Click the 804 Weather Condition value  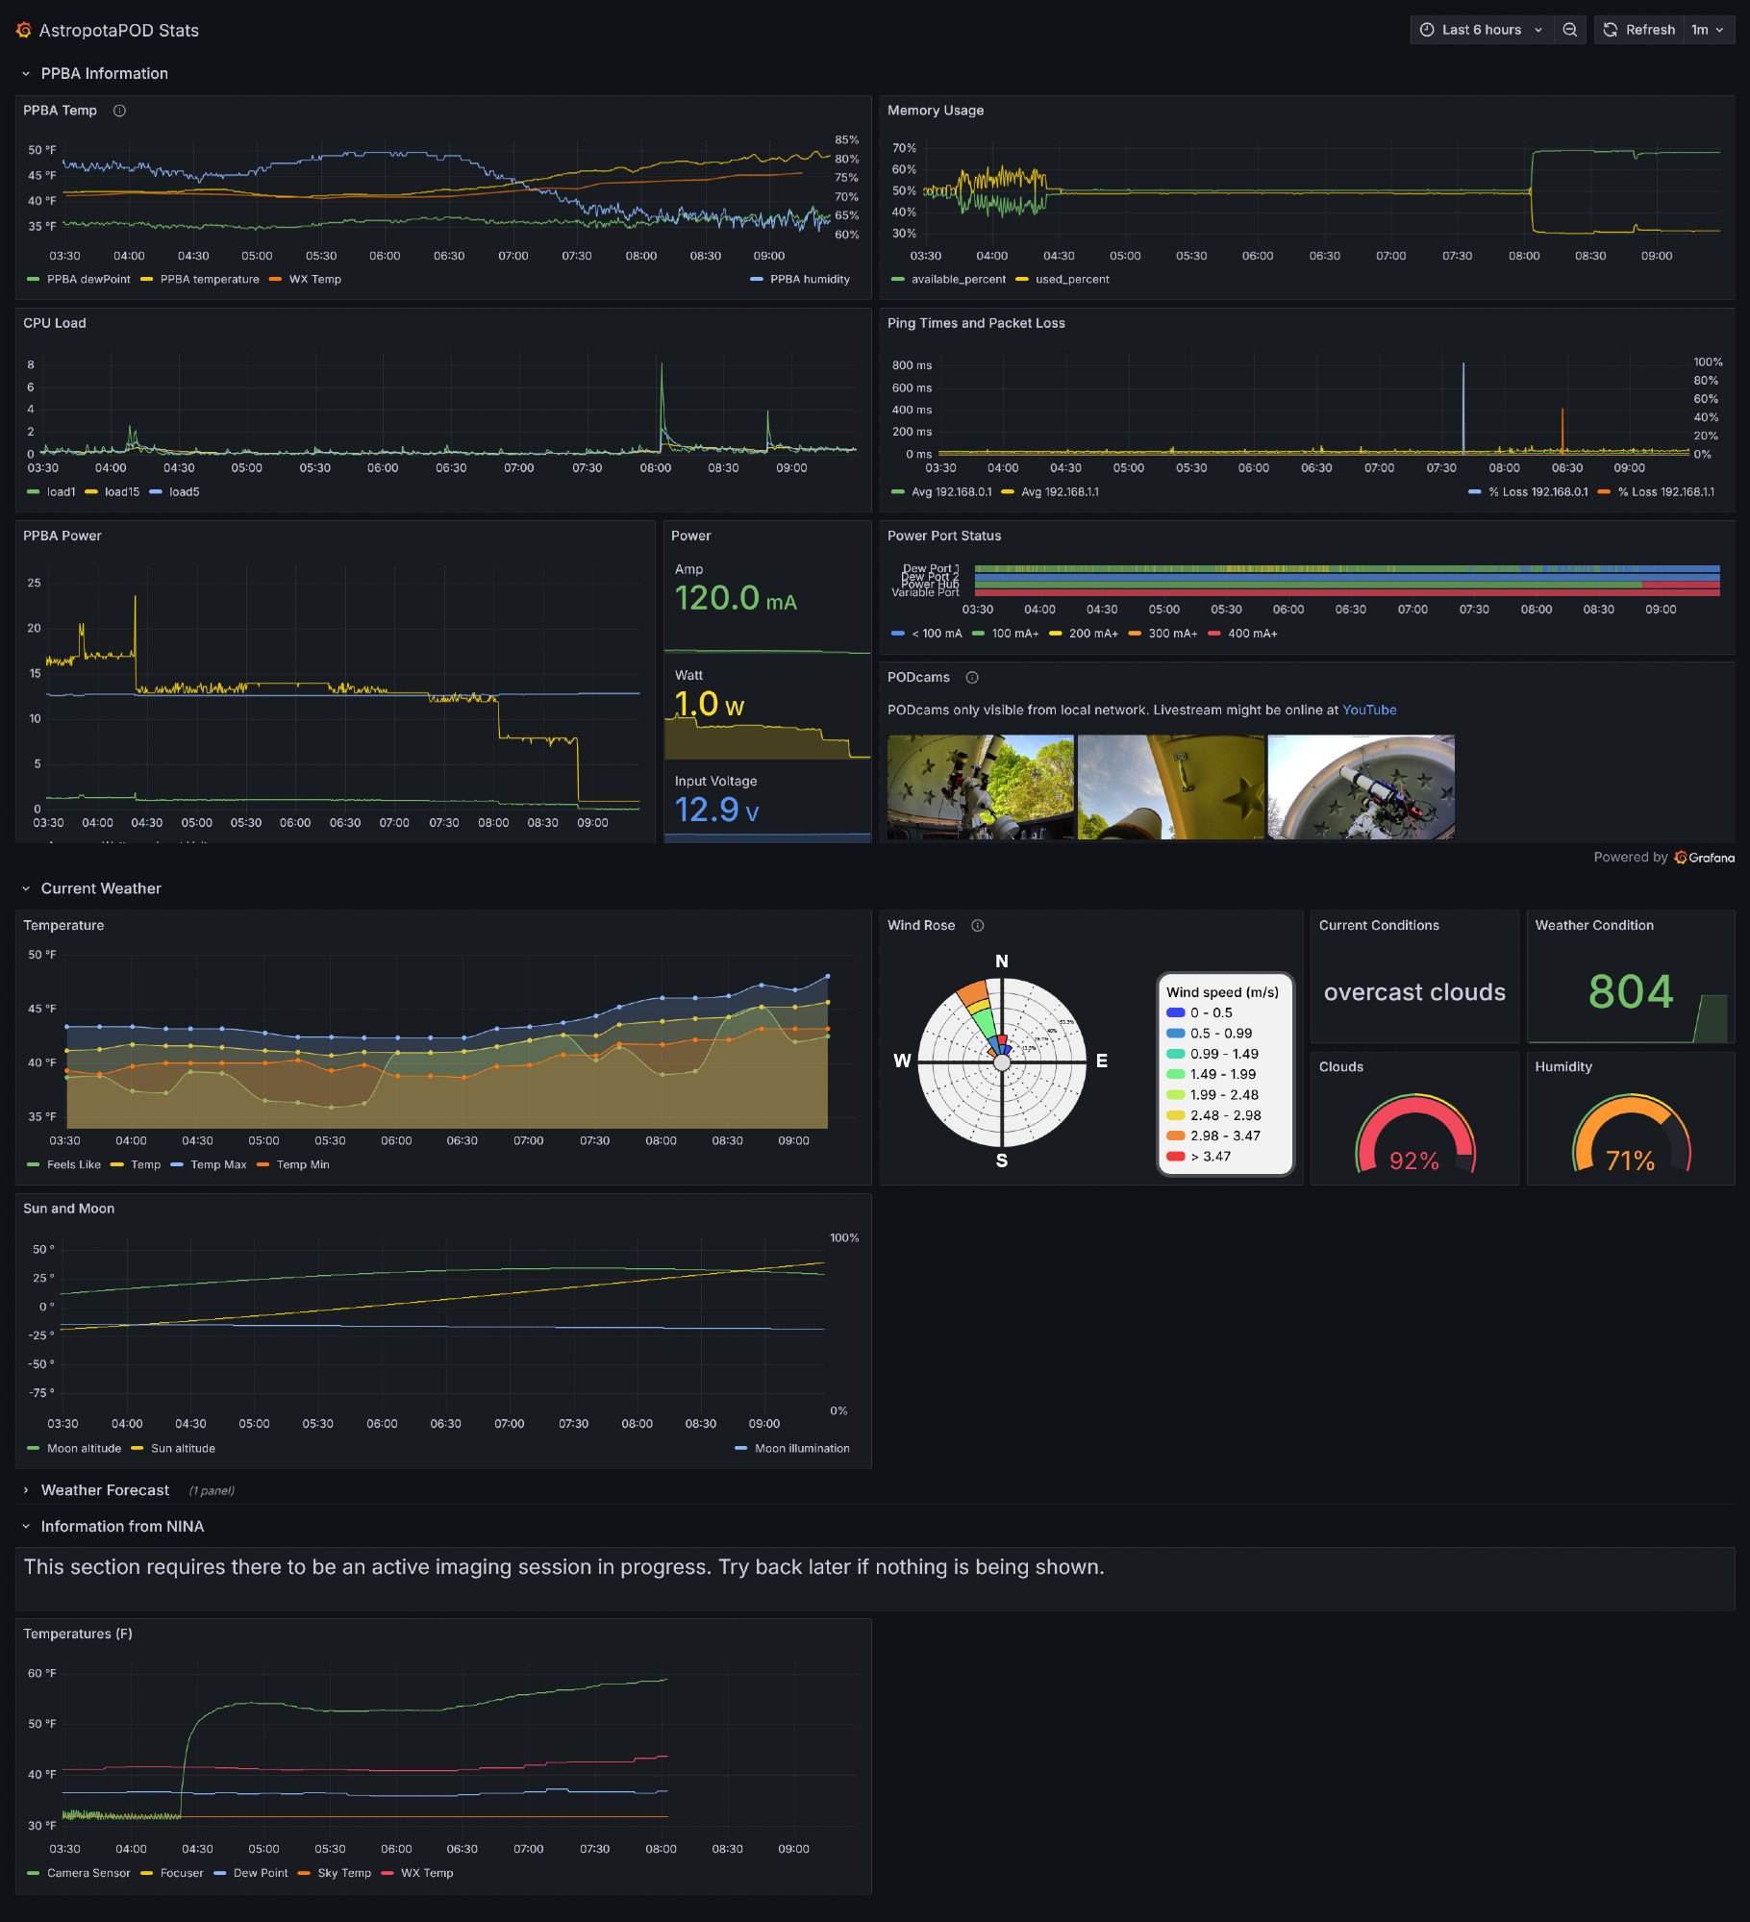pos(1631,992)
